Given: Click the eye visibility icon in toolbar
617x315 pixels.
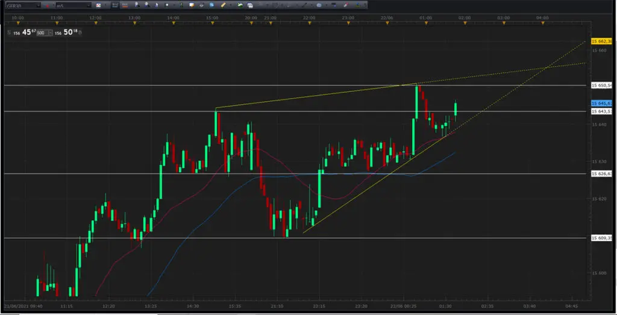Looking at the screenshot, I should tap(201, 5).
